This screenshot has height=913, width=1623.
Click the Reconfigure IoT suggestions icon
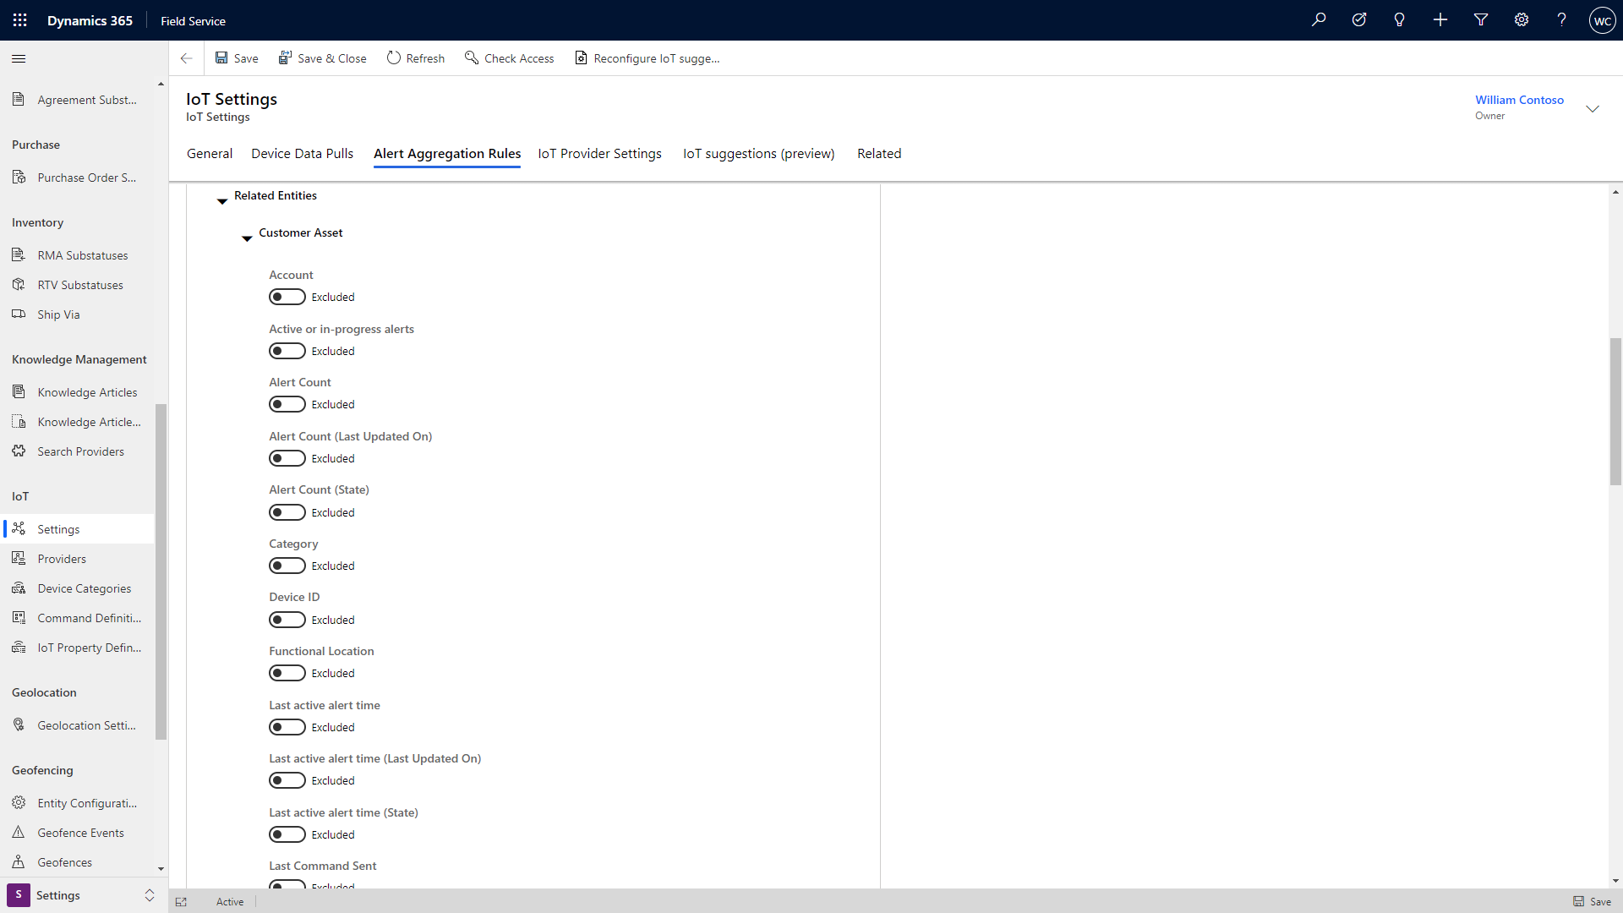580,58
